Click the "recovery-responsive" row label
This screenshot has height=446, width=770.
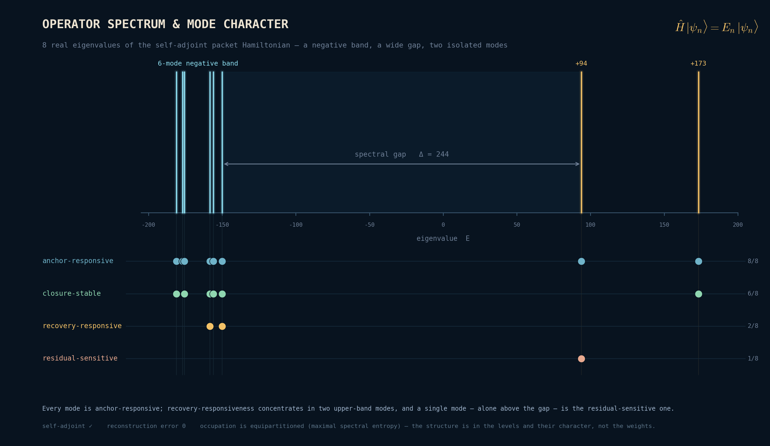pos(82,326)
